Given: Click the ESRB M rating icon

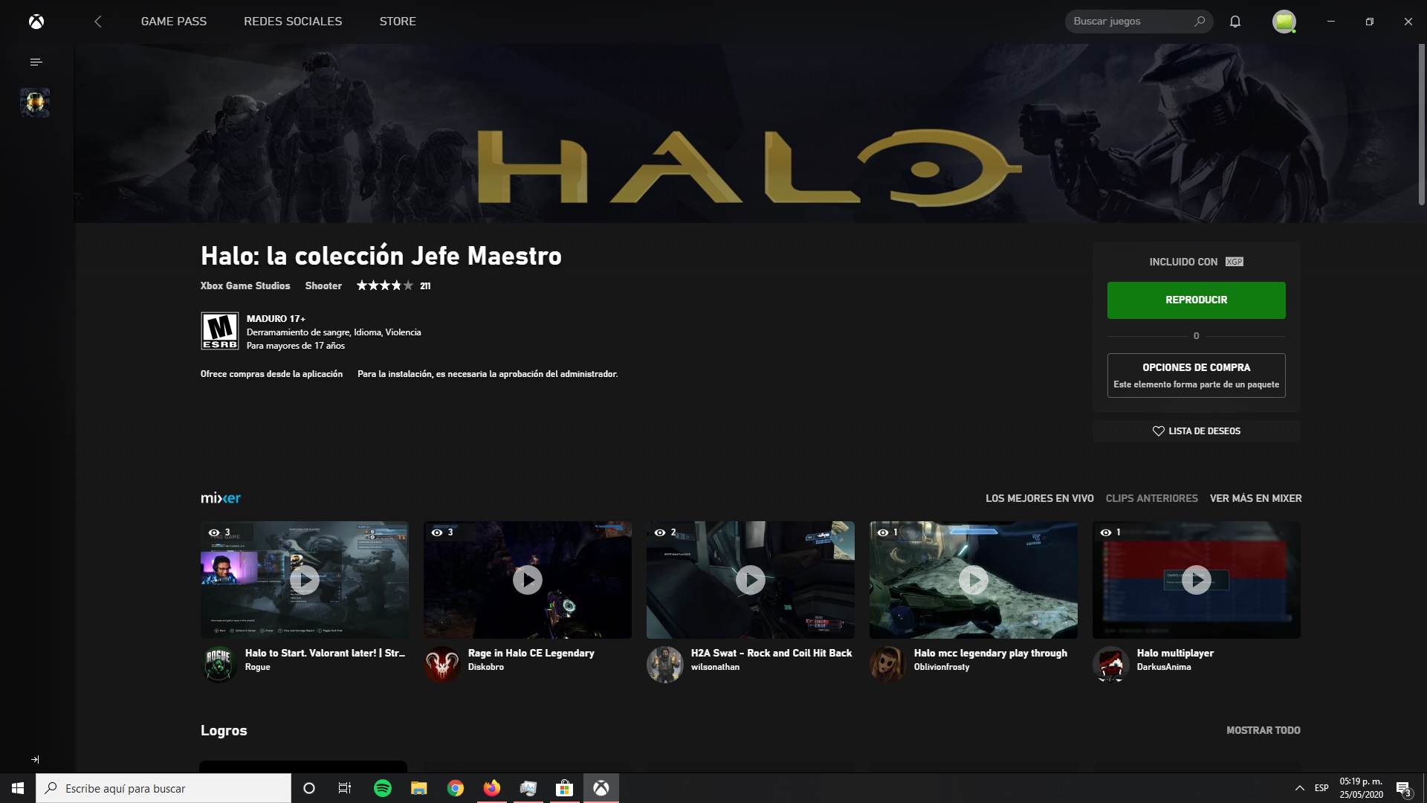Looking at the screenshot, I should point(220,331).
